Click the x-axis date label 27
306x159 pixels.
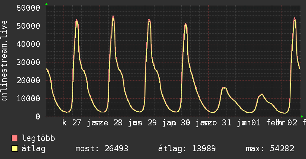pyautogui.click(x=77, y=123)
